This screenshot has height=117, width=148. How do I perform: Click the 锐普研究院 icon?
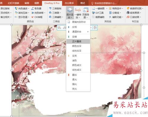tap(128, 9)
